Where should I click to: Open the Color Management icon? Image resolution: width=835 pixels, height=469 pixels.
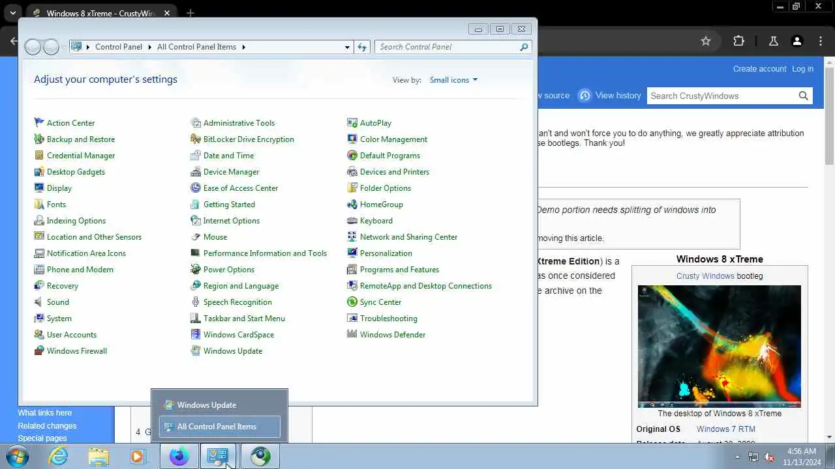point(352,139)
